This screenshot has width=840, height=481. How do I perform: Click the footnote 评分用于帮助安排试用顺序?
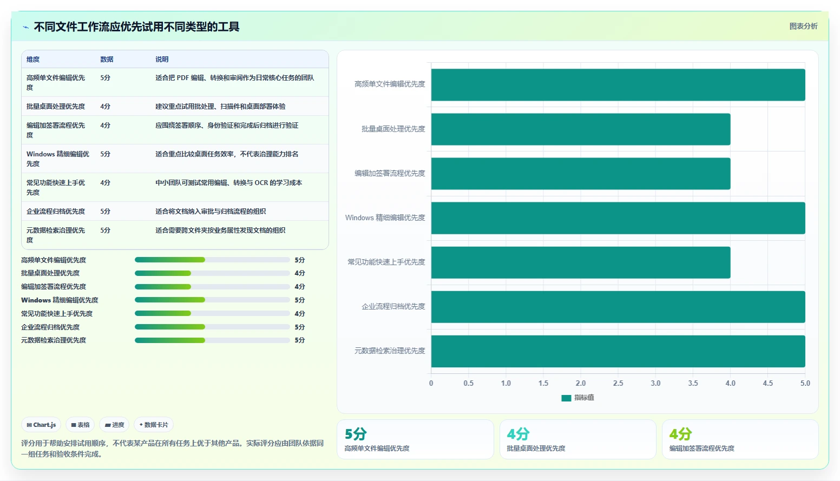(172, 449)
